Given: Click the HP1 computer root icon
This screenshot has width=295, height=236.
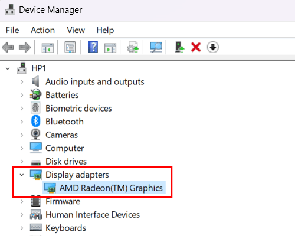Looking at the screenshot, I should (21, 68).
